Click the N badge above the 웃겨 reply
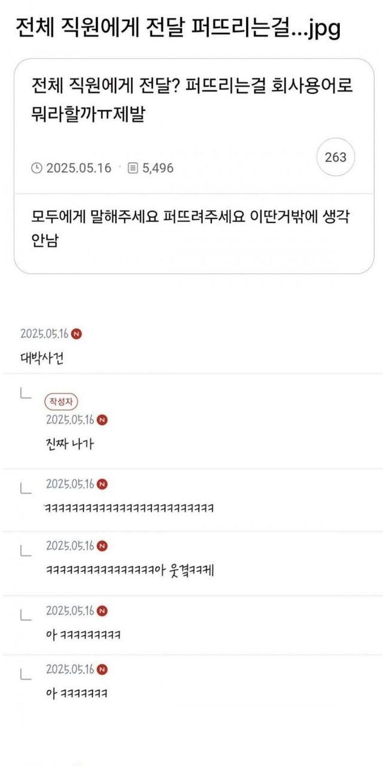The image size is (383, 766). [102, 546]
